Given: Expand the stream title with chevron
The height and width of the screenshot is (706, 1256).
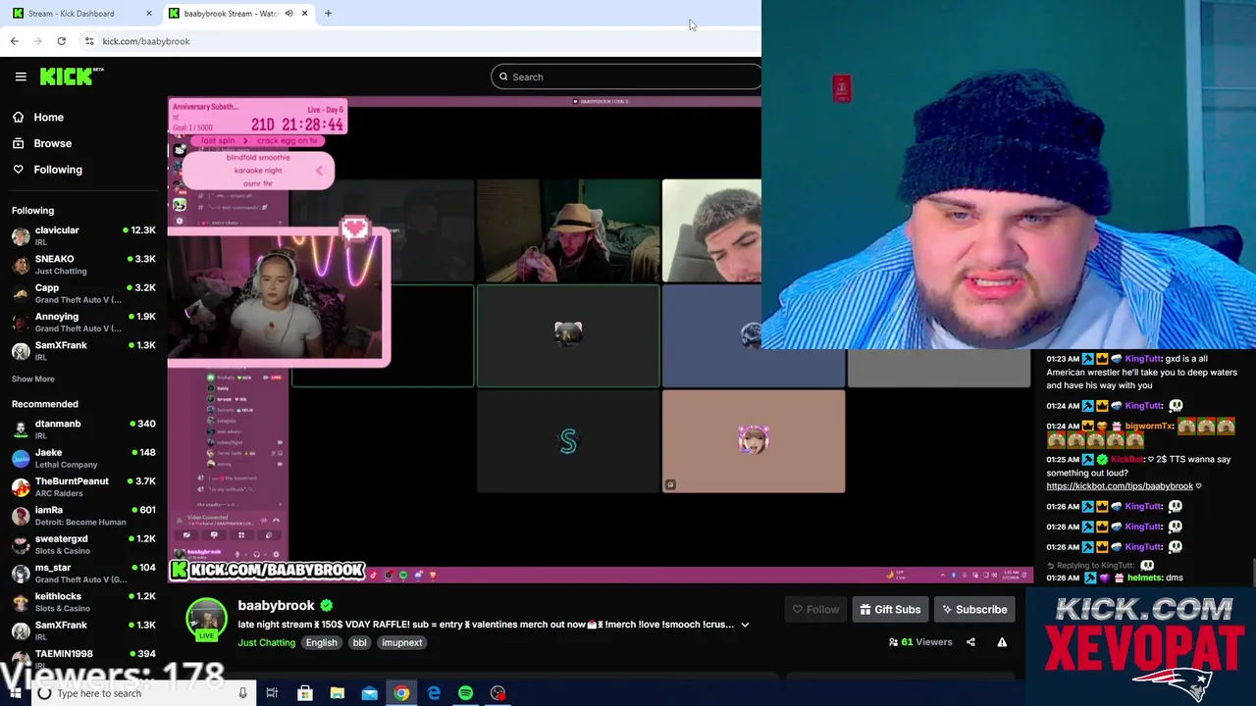Looking at the screenshot, I should 745,625.
